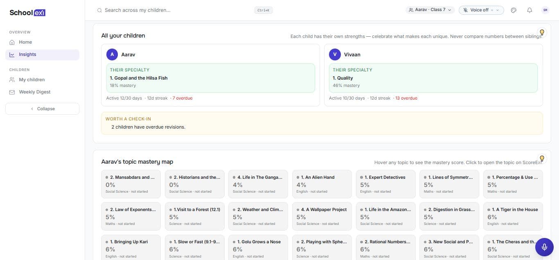Viewport: 559px width, 260px height.
Task: Open topic 1. Golu Grows a Nose
Action: 258,247
